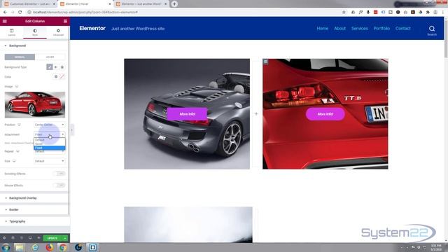Viewport: 448px width, 252px height.
Task: Toggle Scrolling Effects switch
Action: 59,174
